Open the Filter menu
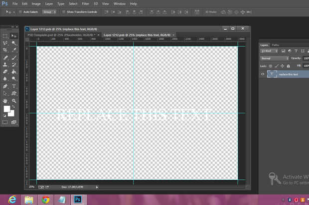This screenshot has height=205, width=309. tap(85, 3)
